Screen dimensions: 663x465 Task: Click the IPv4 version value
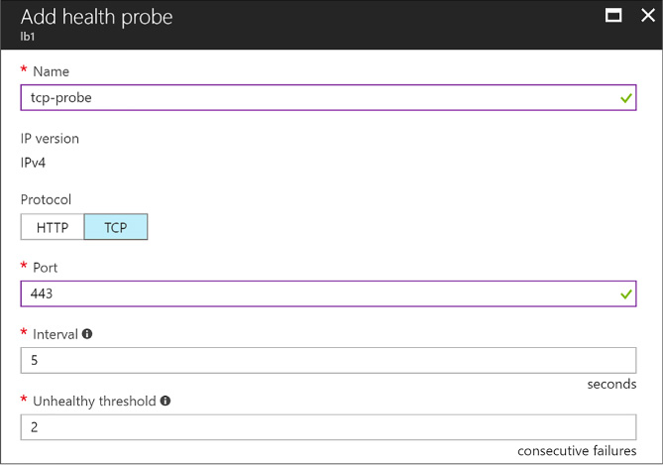[x=33, y=163]
